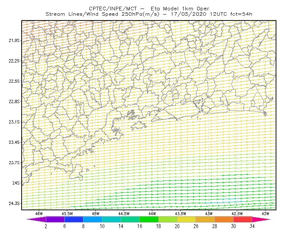Viewport: 298px width, 230px height.
Task: Click the blue color bar segment between 6 and 8
Action: coord(74,219)
